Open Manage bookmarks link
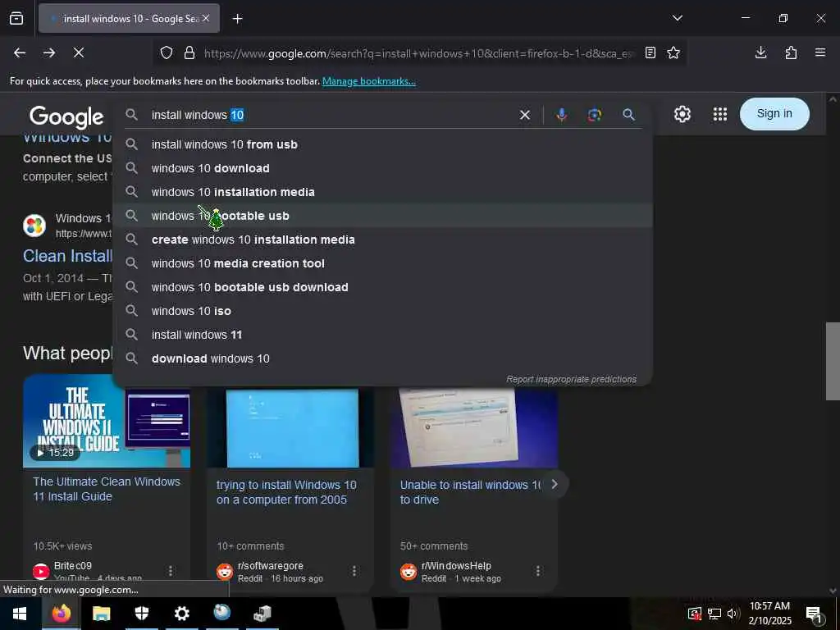The height and width of the screenshot is (630, 840). pyautogui.click(x=368, y=81)
